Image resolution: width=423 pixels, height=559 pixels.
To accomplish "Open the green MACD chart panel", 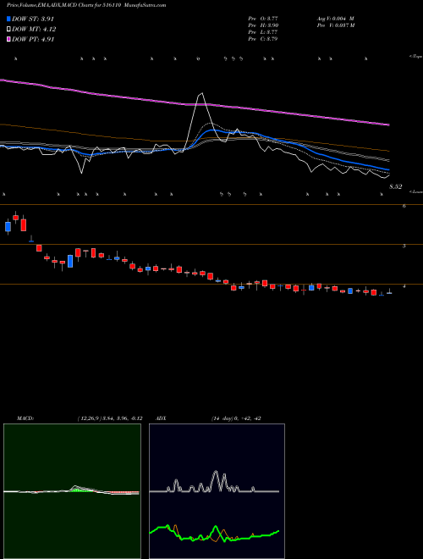I will pos(72,491).
